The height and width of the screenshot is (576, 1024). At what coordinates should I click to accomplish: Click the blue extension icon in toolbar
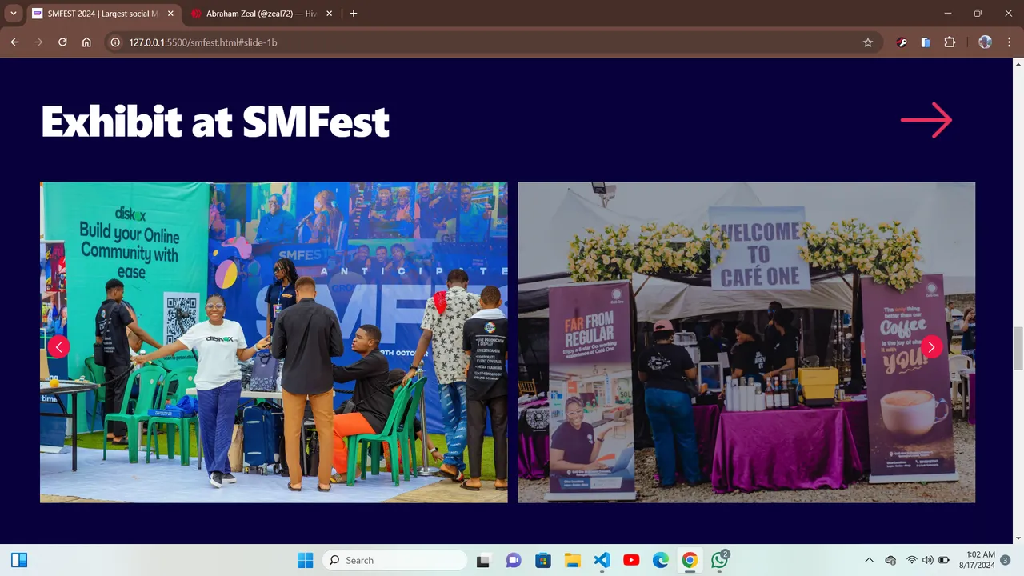pos(926,42)
